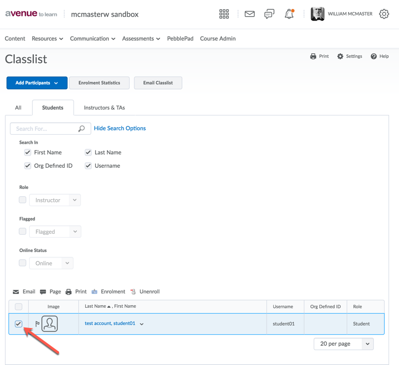Switch to the Instructors & TAs tab

[104, 108]
